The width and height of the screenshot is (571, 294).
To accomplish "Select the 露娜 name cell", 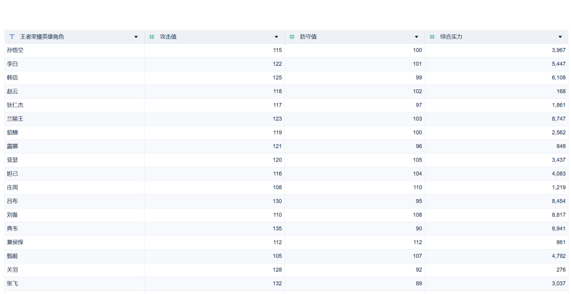I will tap(75, 146).
